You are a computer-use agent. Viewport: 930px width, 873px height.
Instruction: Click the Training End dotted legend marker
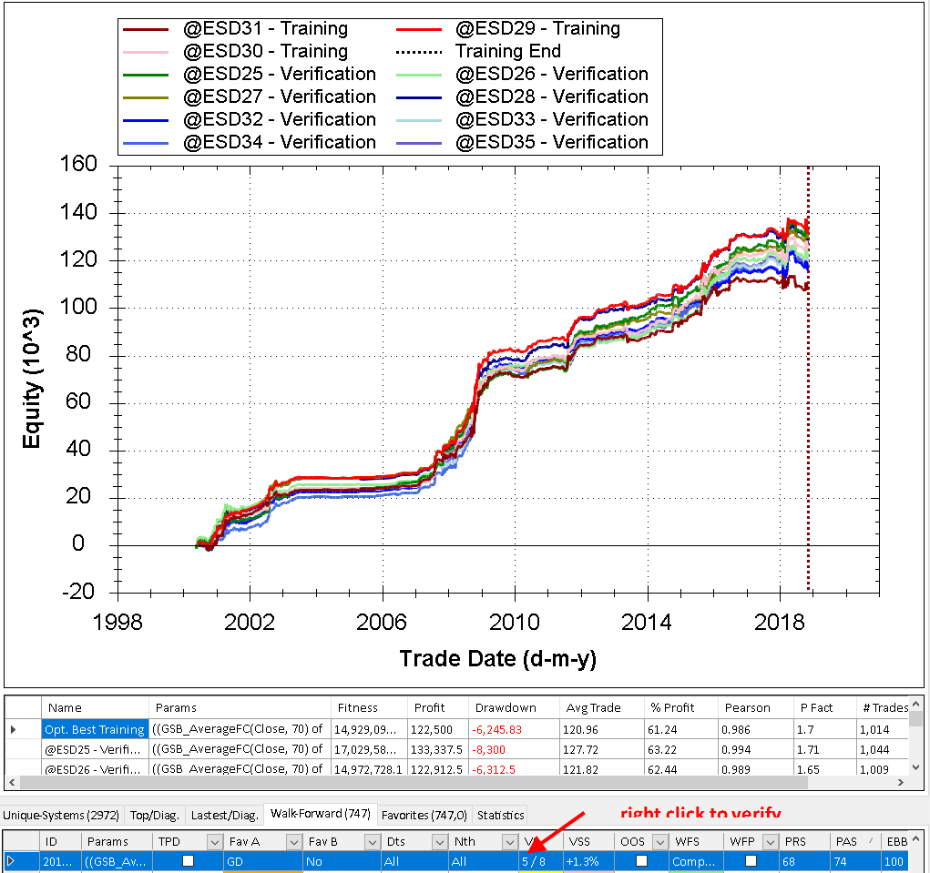point(423,52)
